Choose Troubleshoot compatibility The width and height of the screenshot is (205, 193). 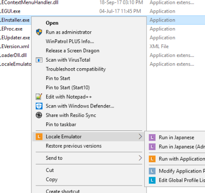(x=76, y=69)
